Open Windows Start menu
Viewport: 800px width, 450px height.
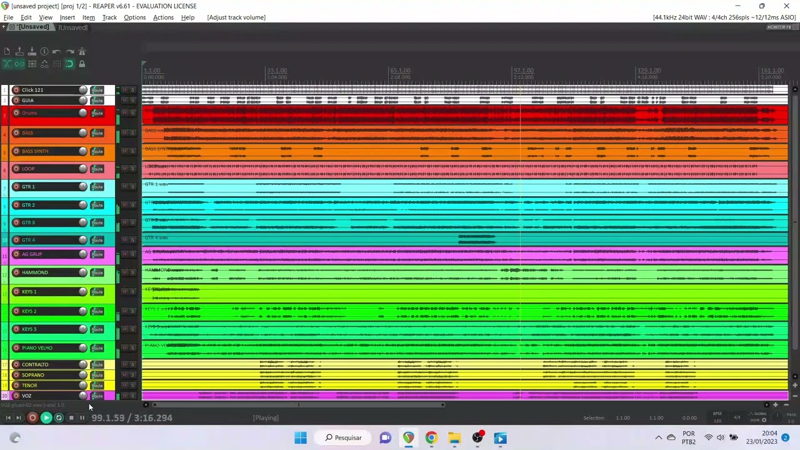pyautogui.click(x=301, y=437)
